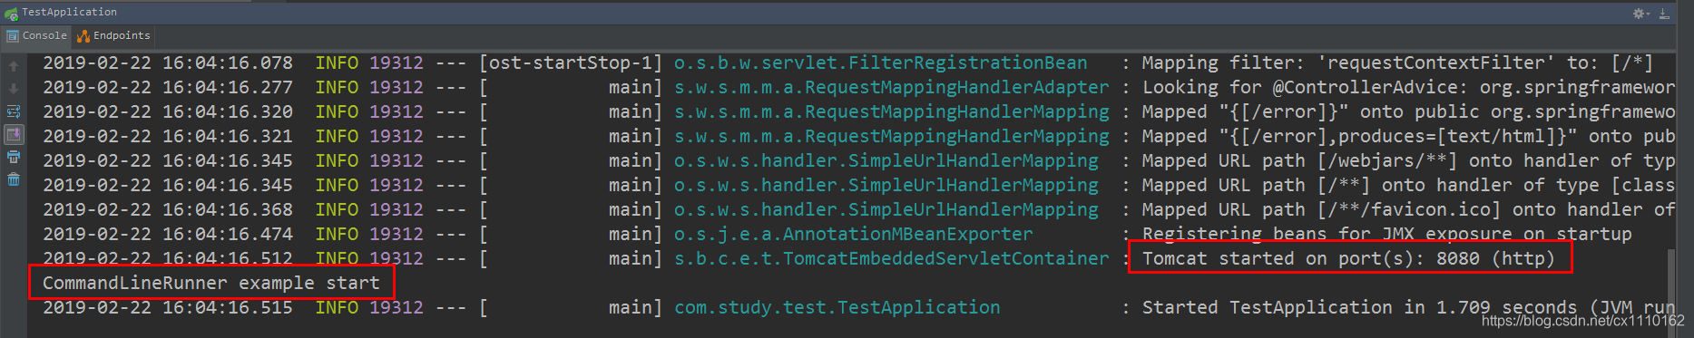Clear console with the trash icon

[14, 179]
